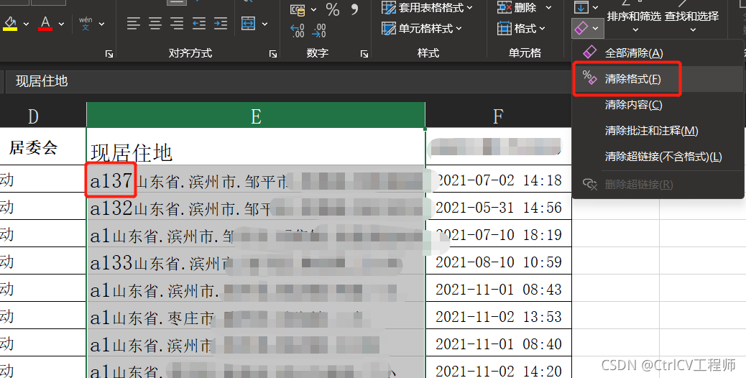Click the 删除 delete cells button
Image resolution: width=746 pixels, height=378 pixels.
tap(517, 8)
